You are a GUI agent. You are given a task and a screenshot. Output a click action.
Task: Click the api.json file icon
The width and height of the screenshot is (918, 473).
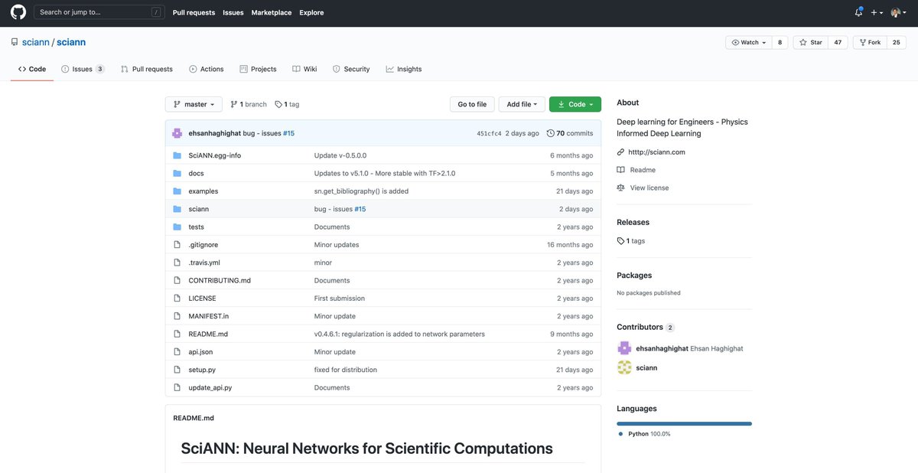click(x=177, y=352)
